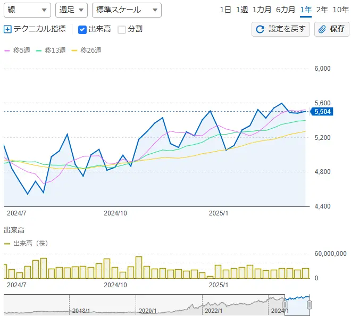Open the 標準スケール scale dropdown
Screen dimensions: 351x316
pyautogui.click(x=127, y=10)
